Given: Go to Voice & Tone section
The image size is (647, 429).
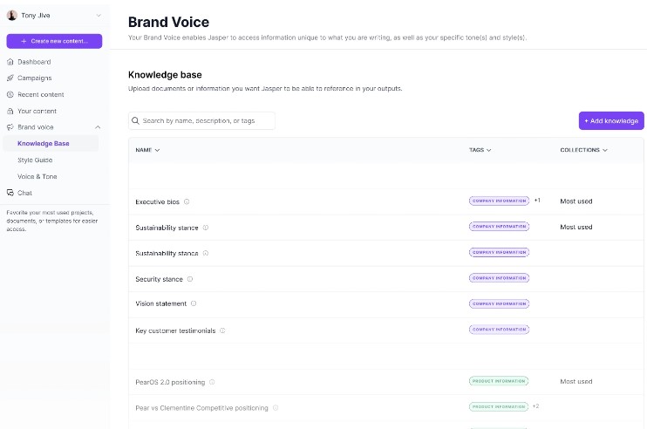Looking at the screenshot, I should point(37,176).
